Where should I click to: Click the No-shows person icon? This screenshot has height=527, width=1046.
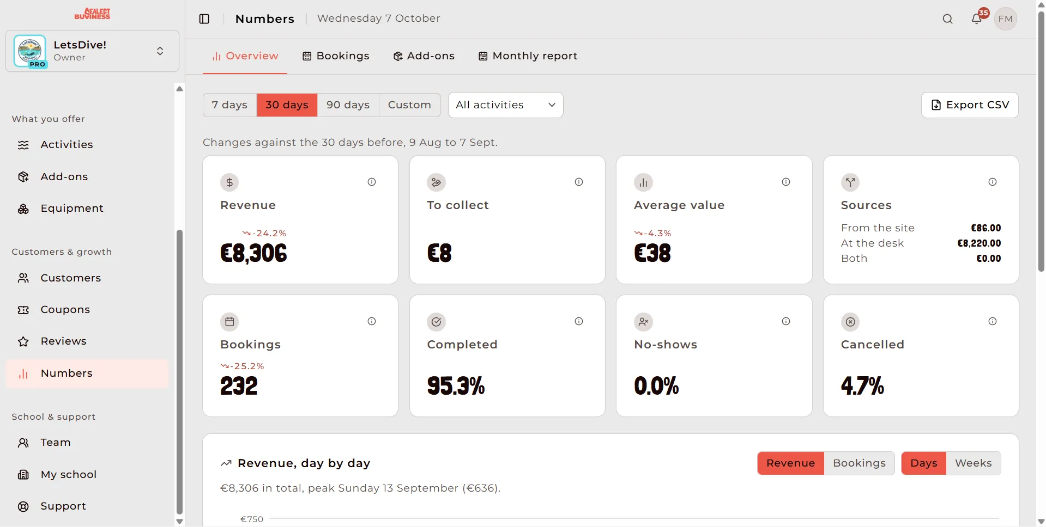pyautogui.click(x=643, y=322)
